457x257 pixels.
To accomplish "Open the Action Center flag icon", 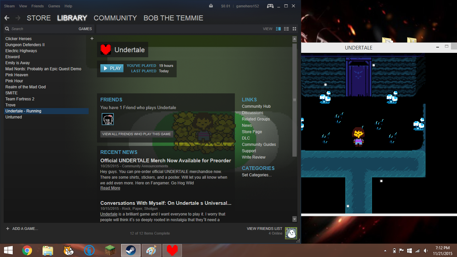I will pos(401,250).
